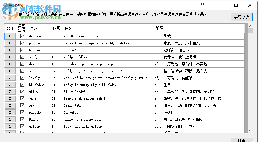Screen dimensions: 259x142
Task: Toggle new-word checkbox for cake
Action: click(x=22, y=98)
